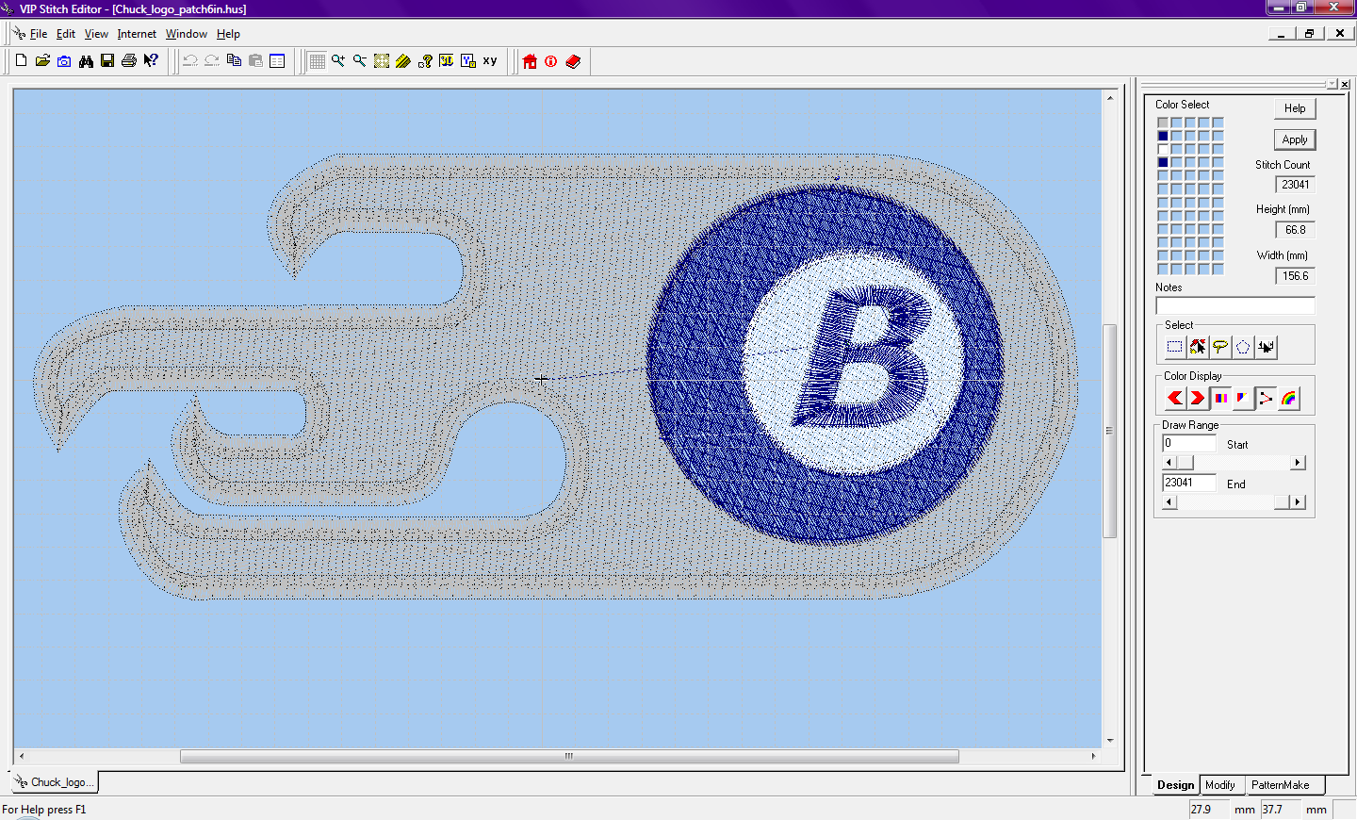Show next color with red right arrow

coord(1198,398)
